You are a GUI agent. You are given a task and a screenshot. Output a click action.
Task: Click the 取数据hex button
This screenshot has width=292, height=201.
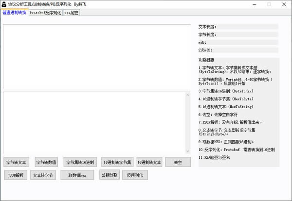click(x=77, y=175)
